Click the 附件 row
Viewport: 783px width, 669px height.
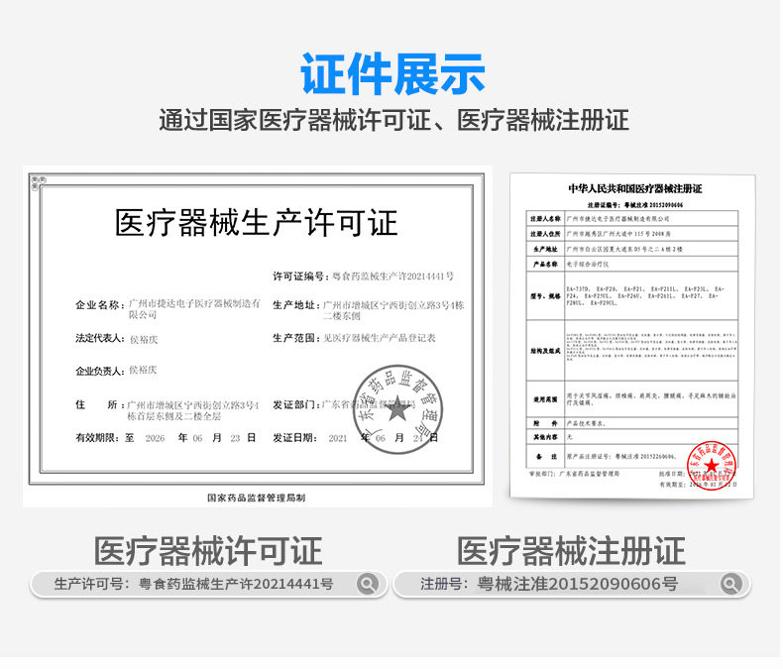[x=632, y=423]
